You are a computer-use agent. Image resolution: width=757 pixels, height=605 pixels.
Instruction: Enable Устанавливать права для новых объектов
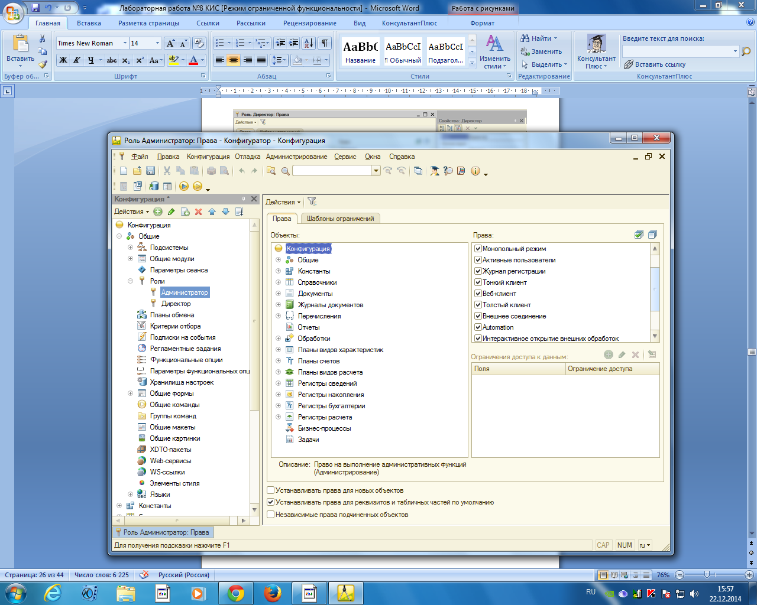click(271, 490)
